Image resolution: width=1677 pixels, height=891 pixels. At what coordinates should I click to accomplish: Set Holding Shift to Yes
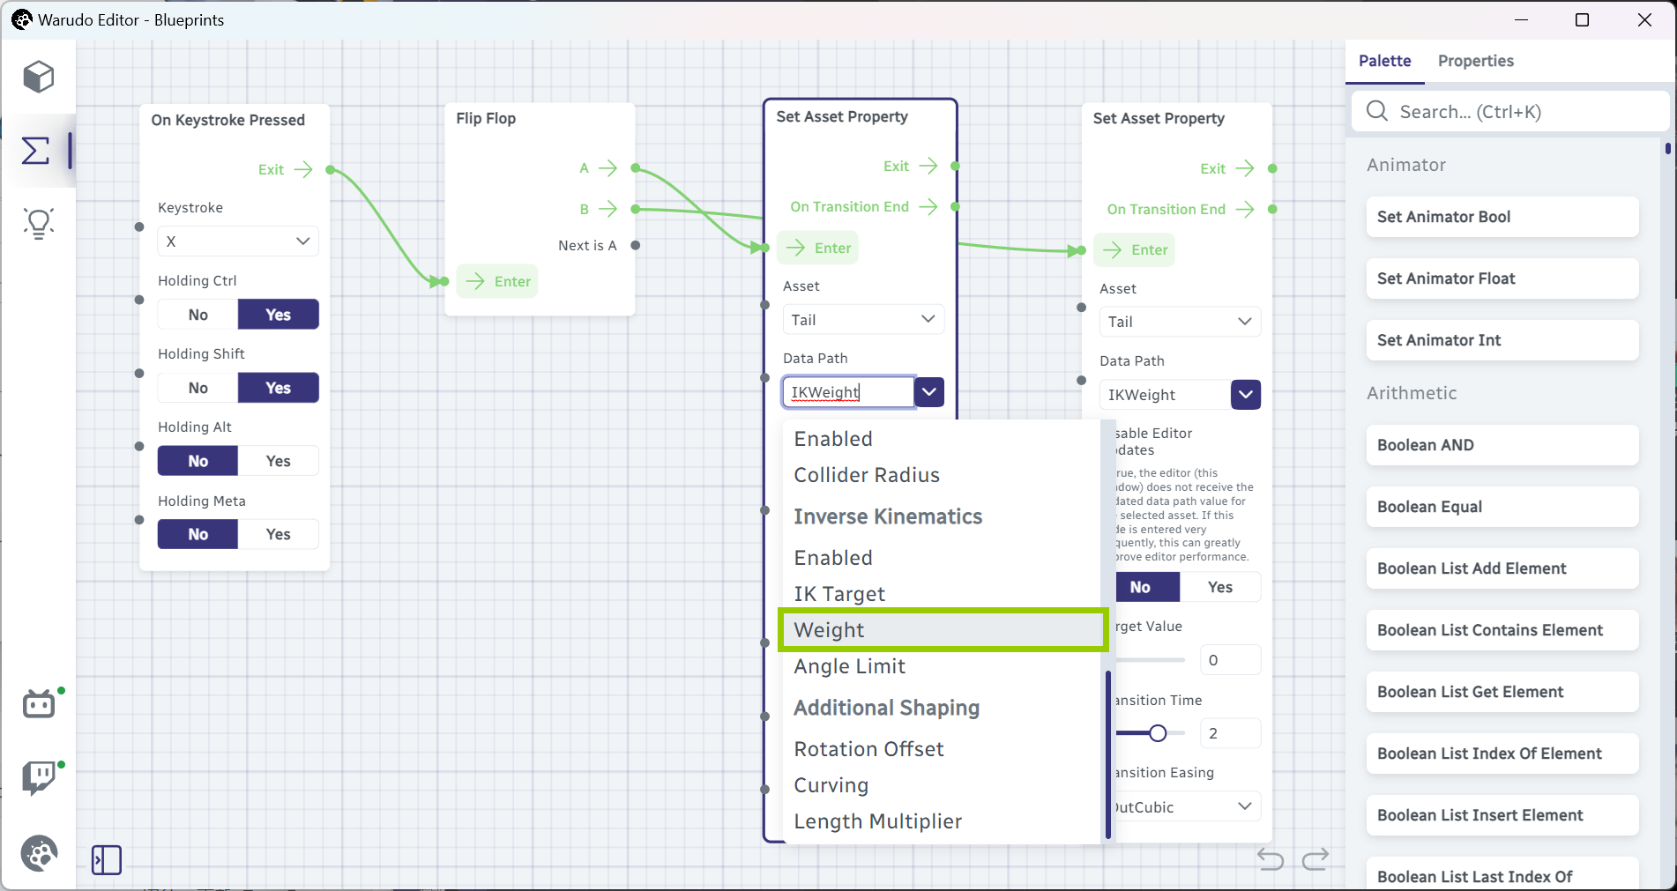[279, 388]
